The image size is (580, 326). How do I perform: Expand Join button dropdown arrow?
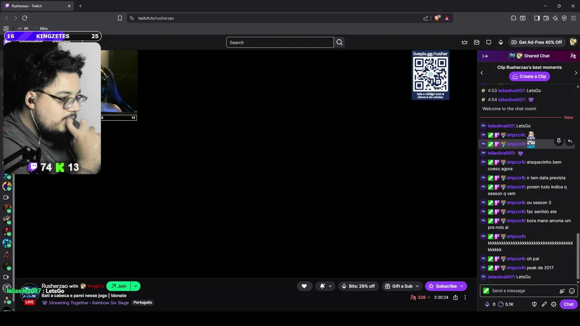click(x=135, y=286)
